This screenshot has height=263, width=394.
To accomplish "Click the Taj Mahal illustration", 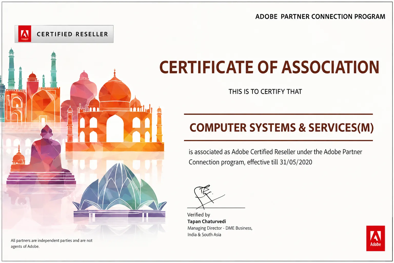I will 115,111.
